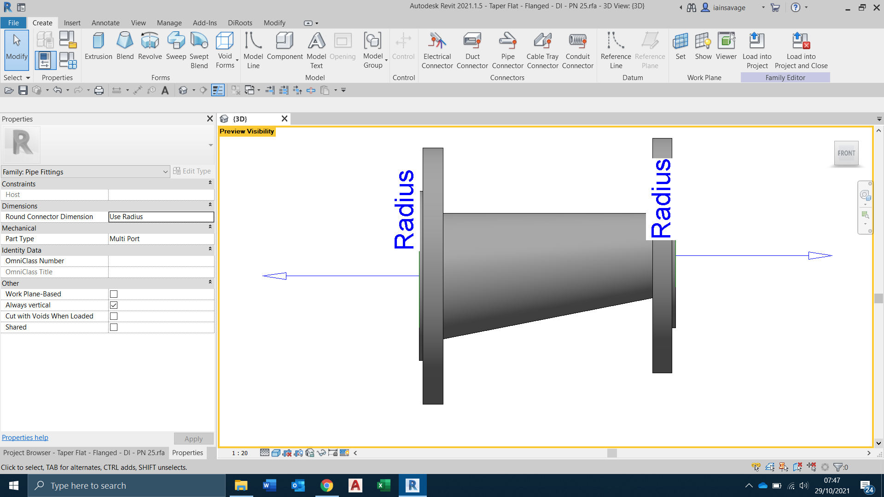This screenshot has width=884, height=497.
Task: Click the Edit Type button
Action: (x=192, y=171)
